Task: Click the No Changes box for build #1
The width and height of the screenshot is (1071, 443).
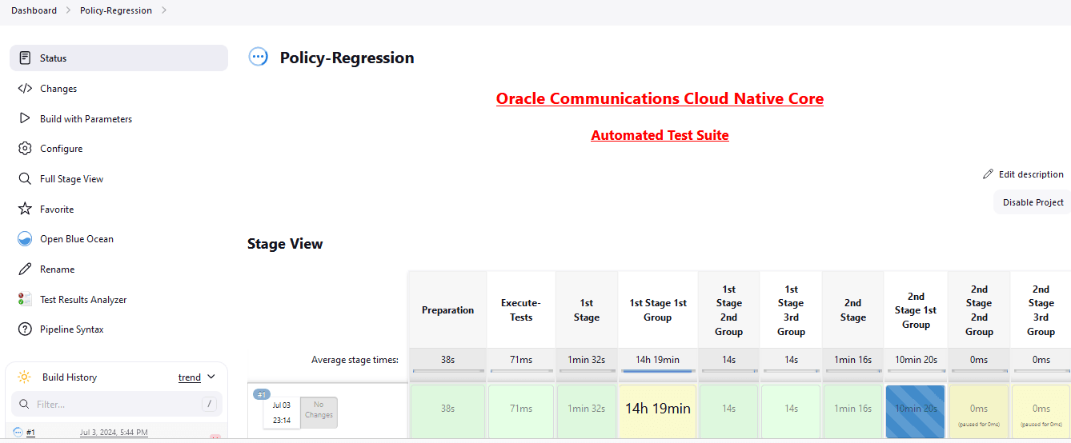Action: pyautogui.click(x=319, y=411)
